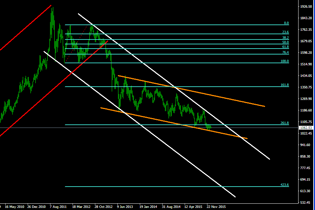Select the 50.0 Fibonacci retracement label
This screenshot has height=210, width=315.
point(285,42)
